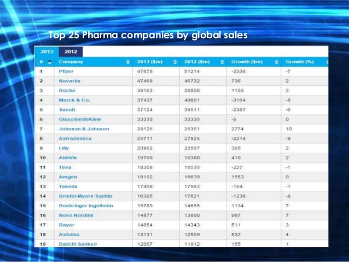The width and height of the screenshot is (349, 262).
Task: Sort the Company column arrows
Action: [x=128, y=62]
